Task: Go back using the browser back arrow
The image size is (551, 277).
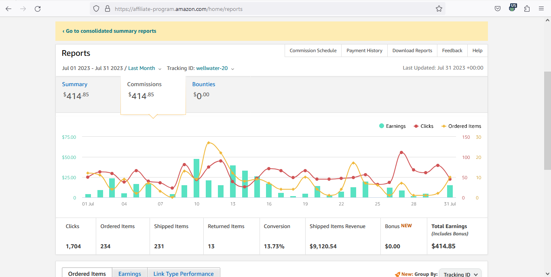Action: 8,8
